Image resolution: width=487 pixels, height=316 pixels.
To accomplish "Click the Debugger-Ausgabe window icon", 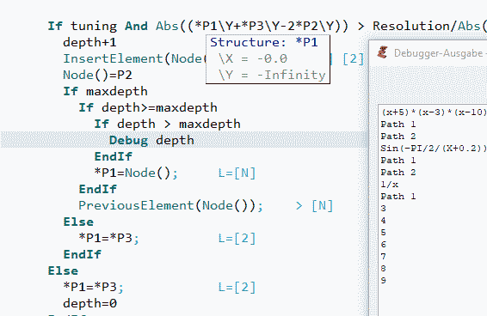I will pos(383,52).
